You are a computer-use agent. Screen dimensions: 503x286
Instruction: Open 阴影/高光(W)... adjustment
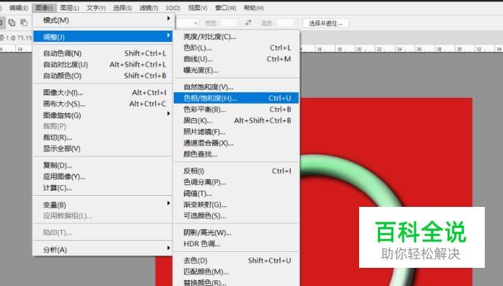pyautogui.click(x=236, y=232)
